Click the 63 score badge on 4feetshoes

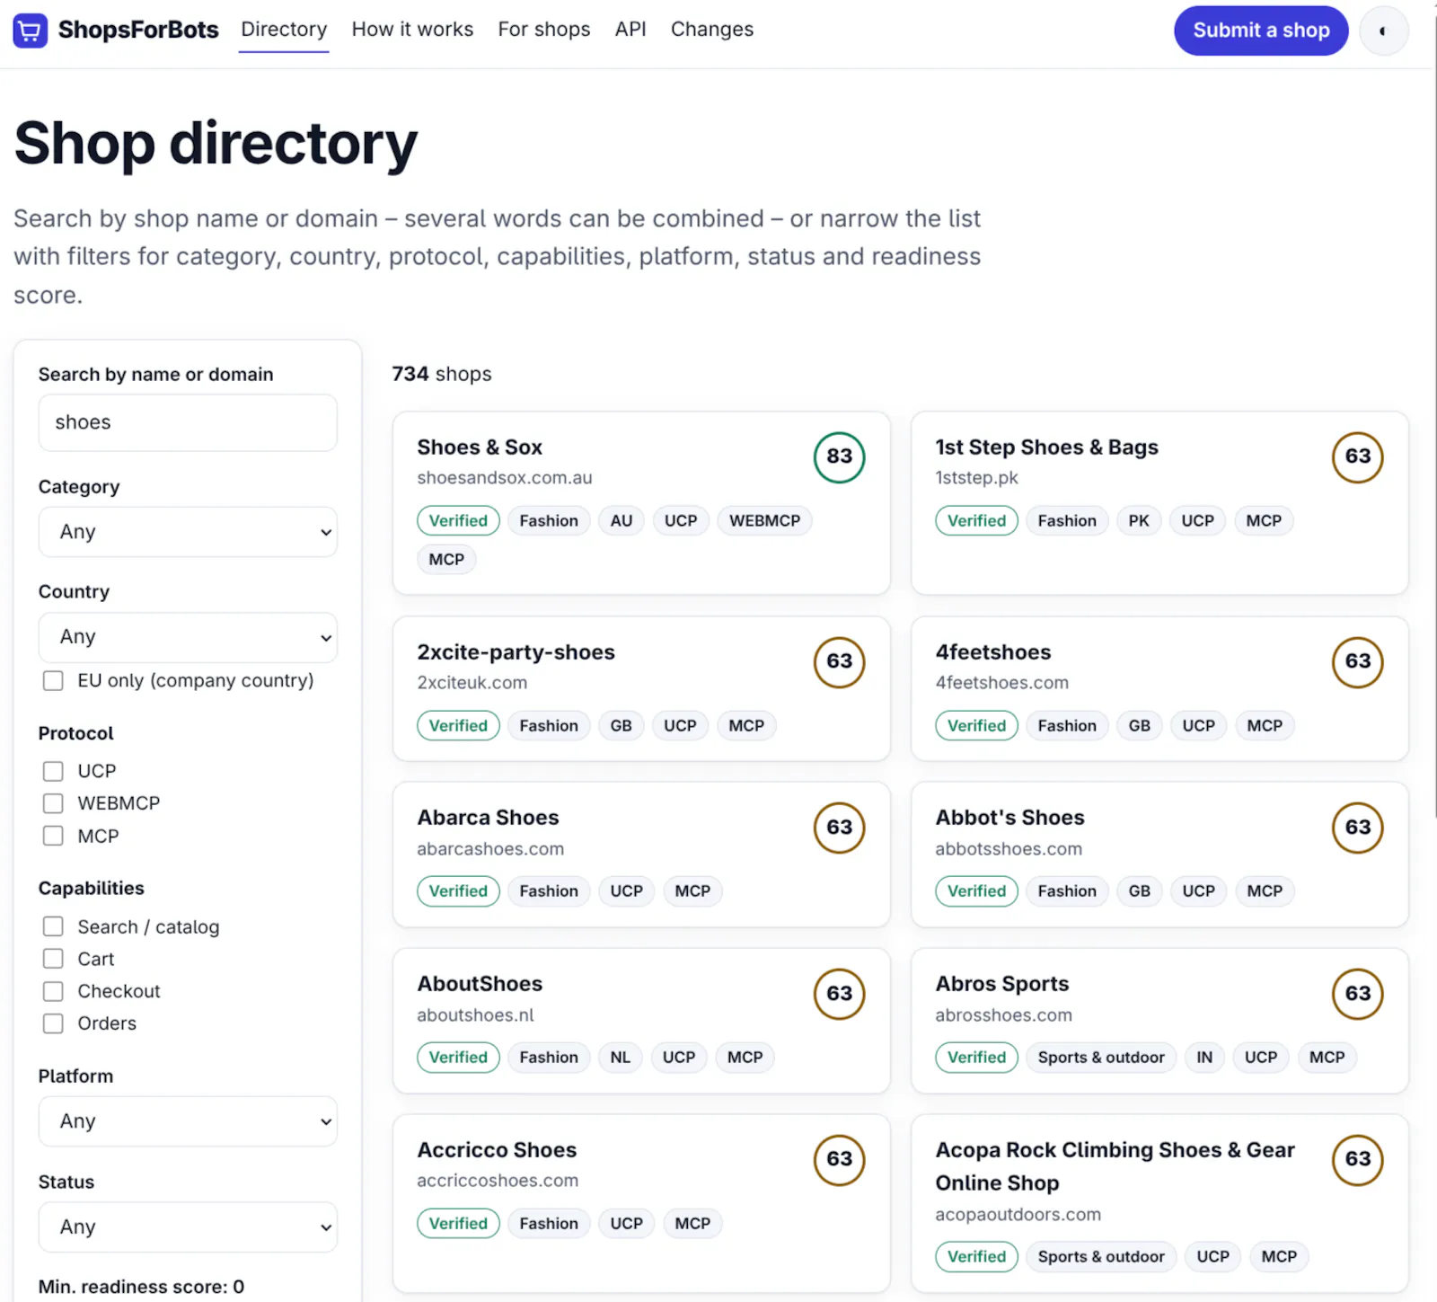1357,661
